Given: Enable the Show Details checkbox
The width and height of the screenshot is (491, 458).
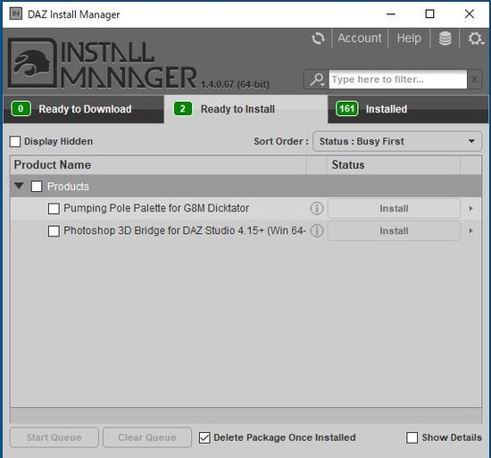Looking at the screenshot, I should tap(412, 437).
